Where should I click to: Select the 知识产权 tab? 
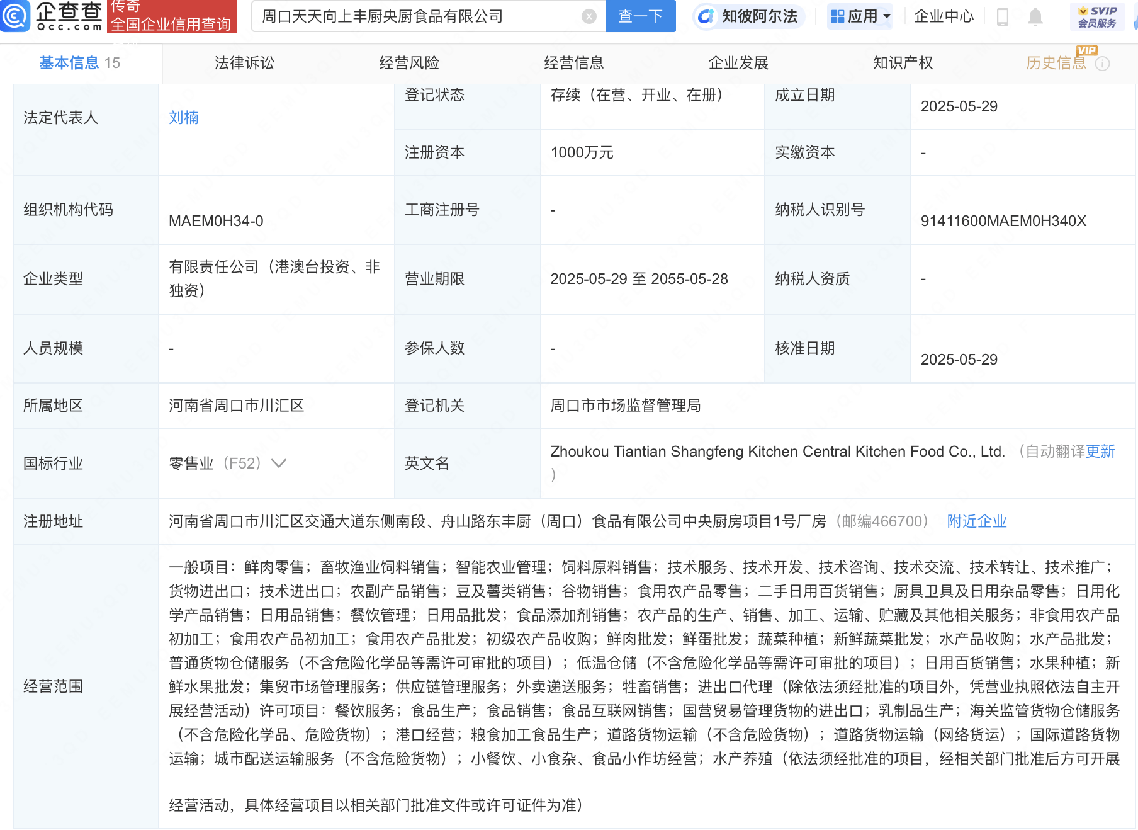coord(903,63)
